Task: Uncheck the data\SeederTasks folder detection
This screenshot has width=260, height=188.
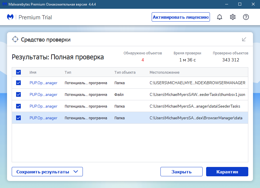Action: pos(18,106)
